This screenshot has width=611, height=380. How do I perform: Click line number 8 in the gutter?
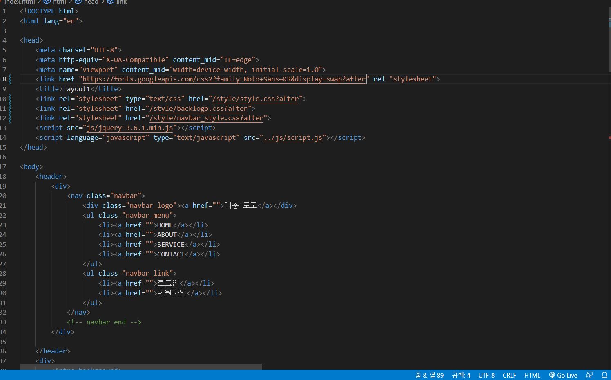[4, 79]
